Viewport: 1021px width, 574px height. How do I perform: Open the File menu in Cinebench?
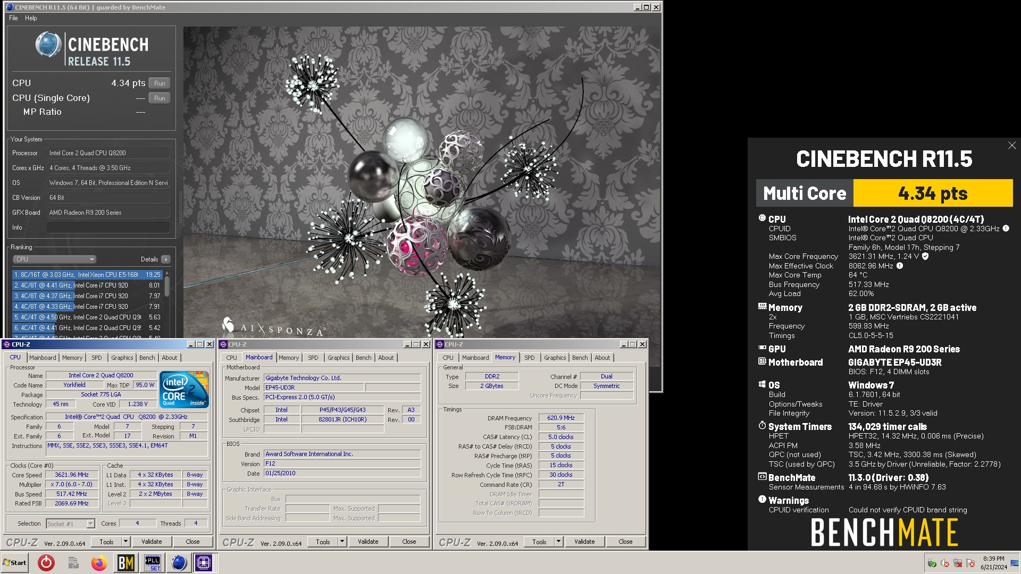pyautogui.click(x=13, y=18)
